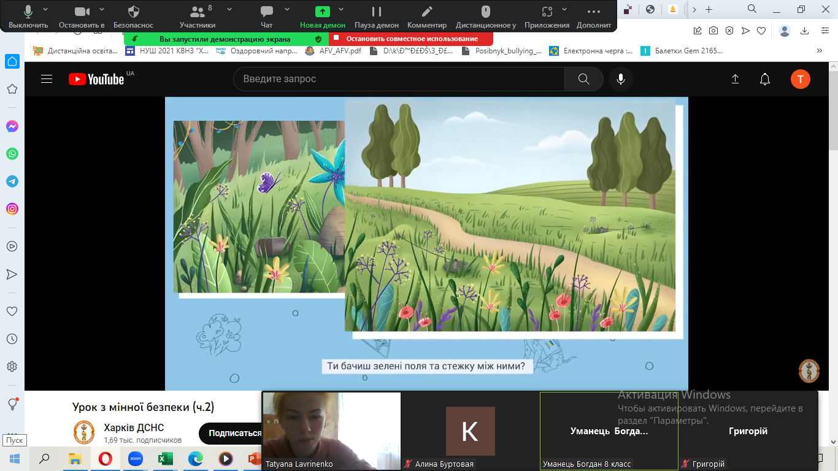
Task: Open the Харків ДСНС channel name
Action: (x=134, y=428)
